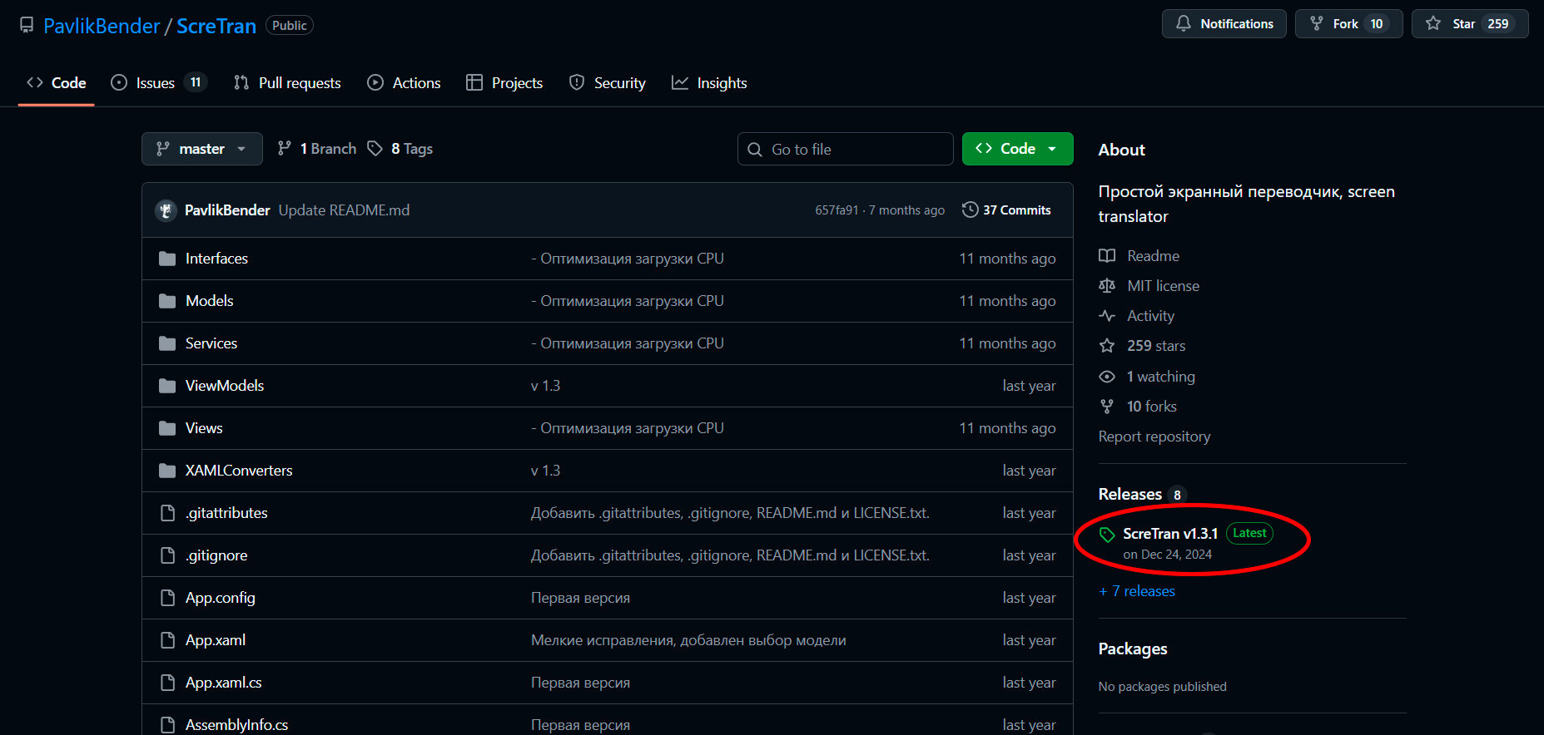Viewport: 1544px width, 735px height.
Task: Open the ViewModels folder
Action: click(225, 386)
